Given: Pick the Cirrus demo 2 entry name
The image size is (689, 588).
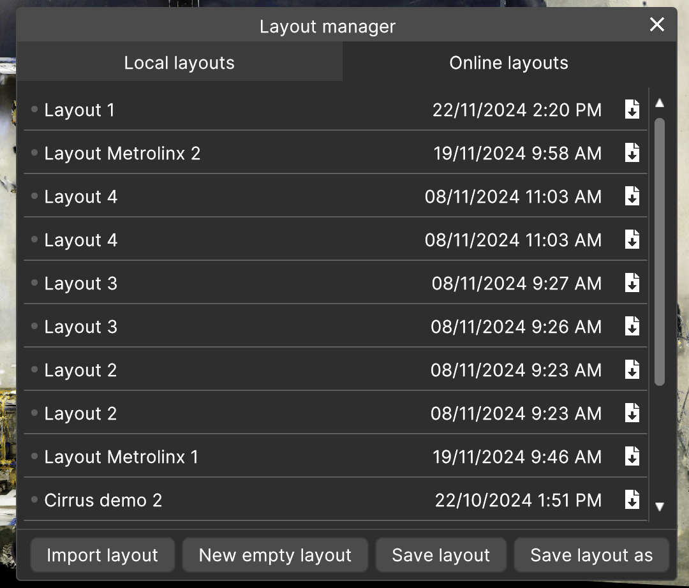Looking at the screenshot, I should click(x=103, y=501).
